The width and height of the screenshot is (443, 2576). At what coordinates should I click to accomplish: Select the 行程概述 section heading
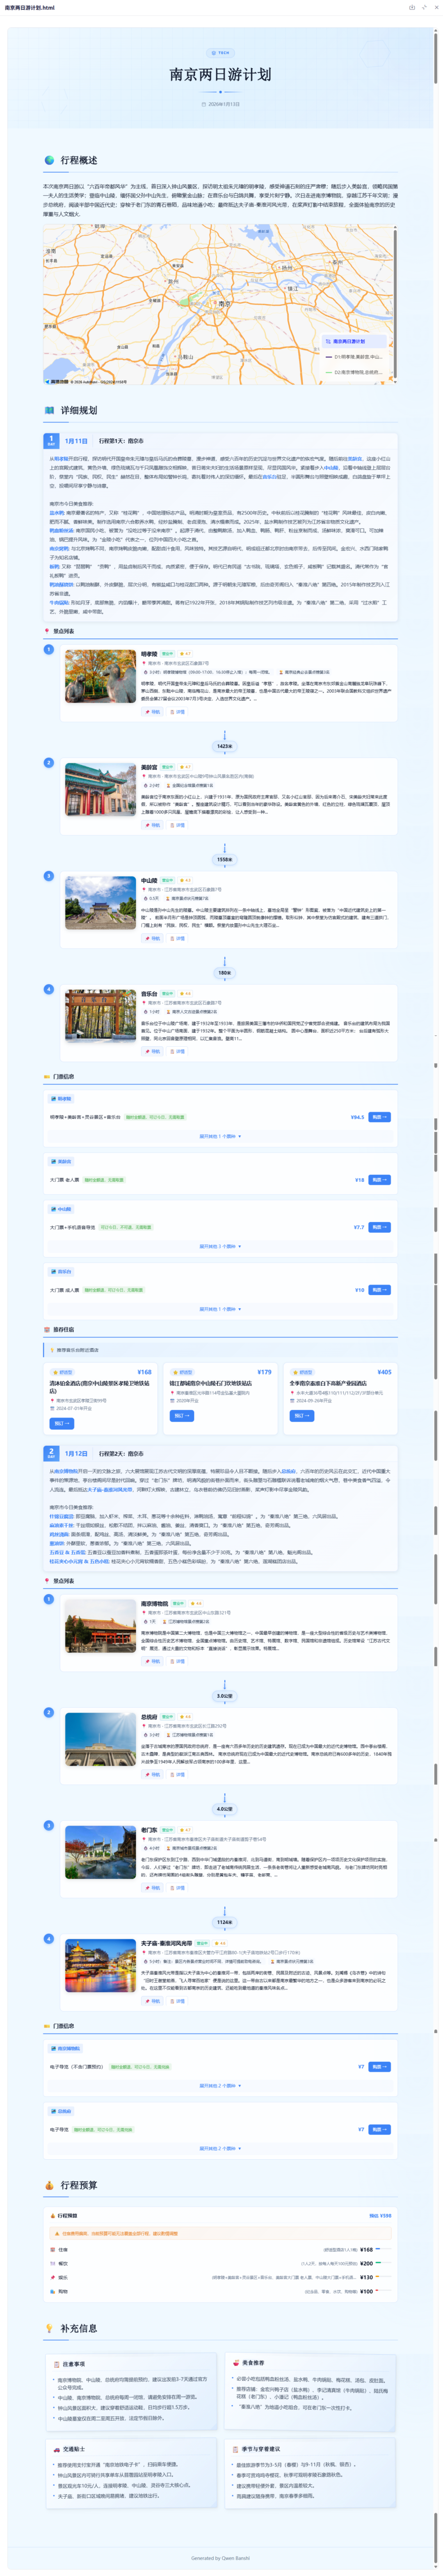[79, 160]
